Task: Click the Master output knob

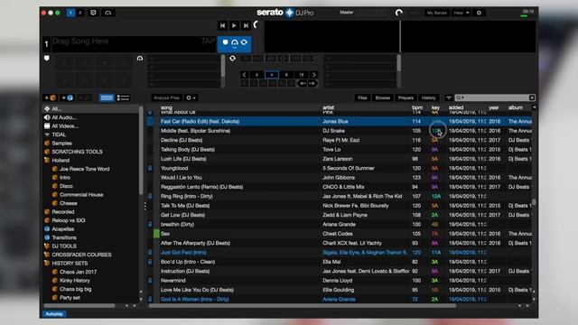Action: pos(399,13)
